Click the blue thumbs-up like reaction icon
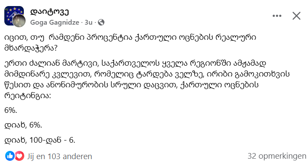 pos(10,156)
